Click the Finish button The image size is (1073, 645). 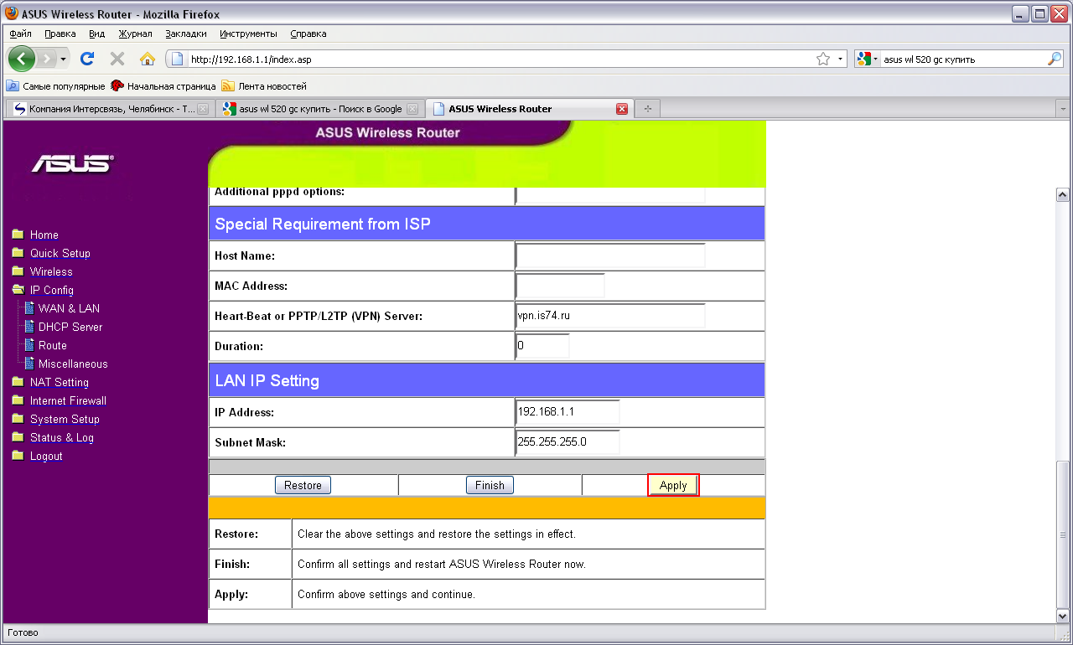pos(490,485)
